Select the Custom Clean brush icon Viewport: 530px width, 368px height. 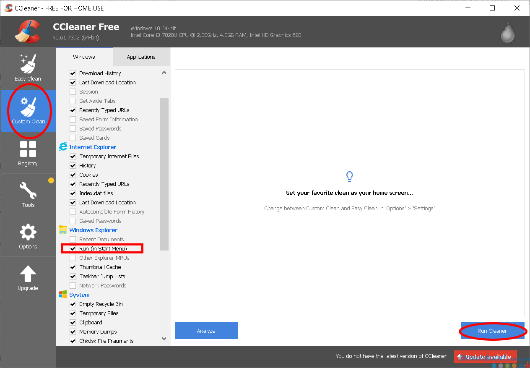coord(28,107)
